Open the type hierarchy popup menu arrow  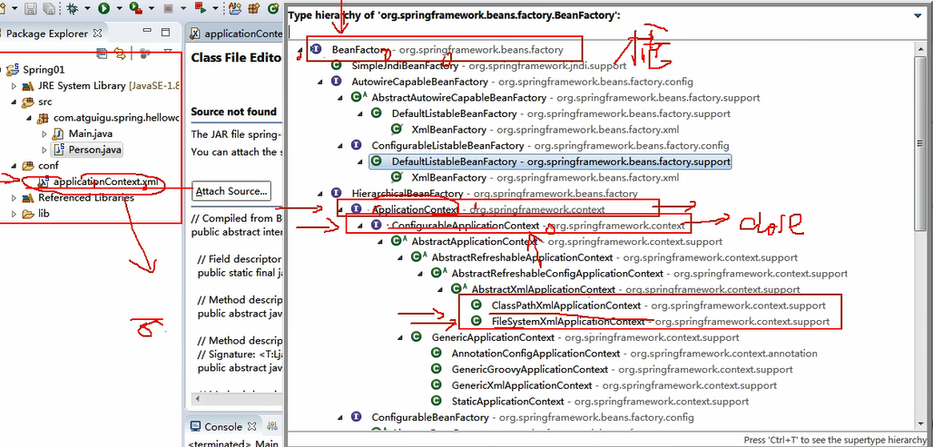coord(917,16)
